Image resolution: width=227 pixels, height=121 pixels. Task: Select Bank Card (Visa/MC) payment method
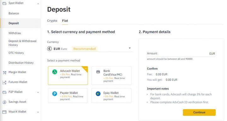[111, 76]
